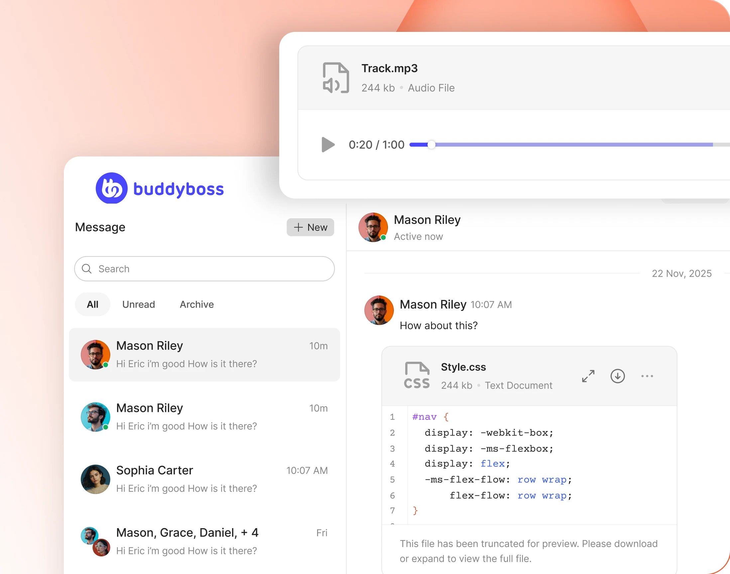Screen dimensions: 730x574
Task: Click the 10:07 AM message timestamp
Action: 491,305
